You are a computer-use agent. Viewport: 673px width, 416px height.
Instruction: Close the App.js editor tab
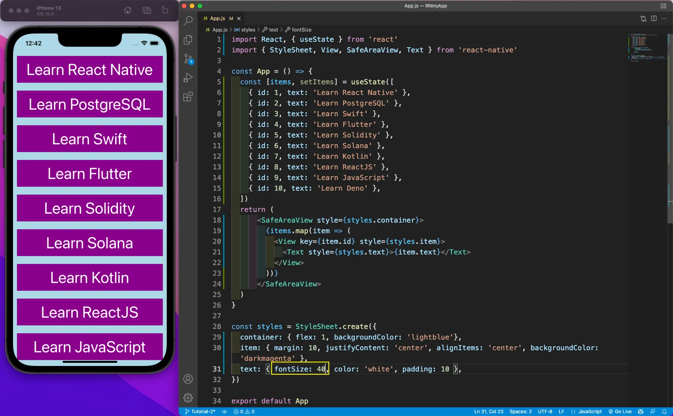(x=239, y=19)
